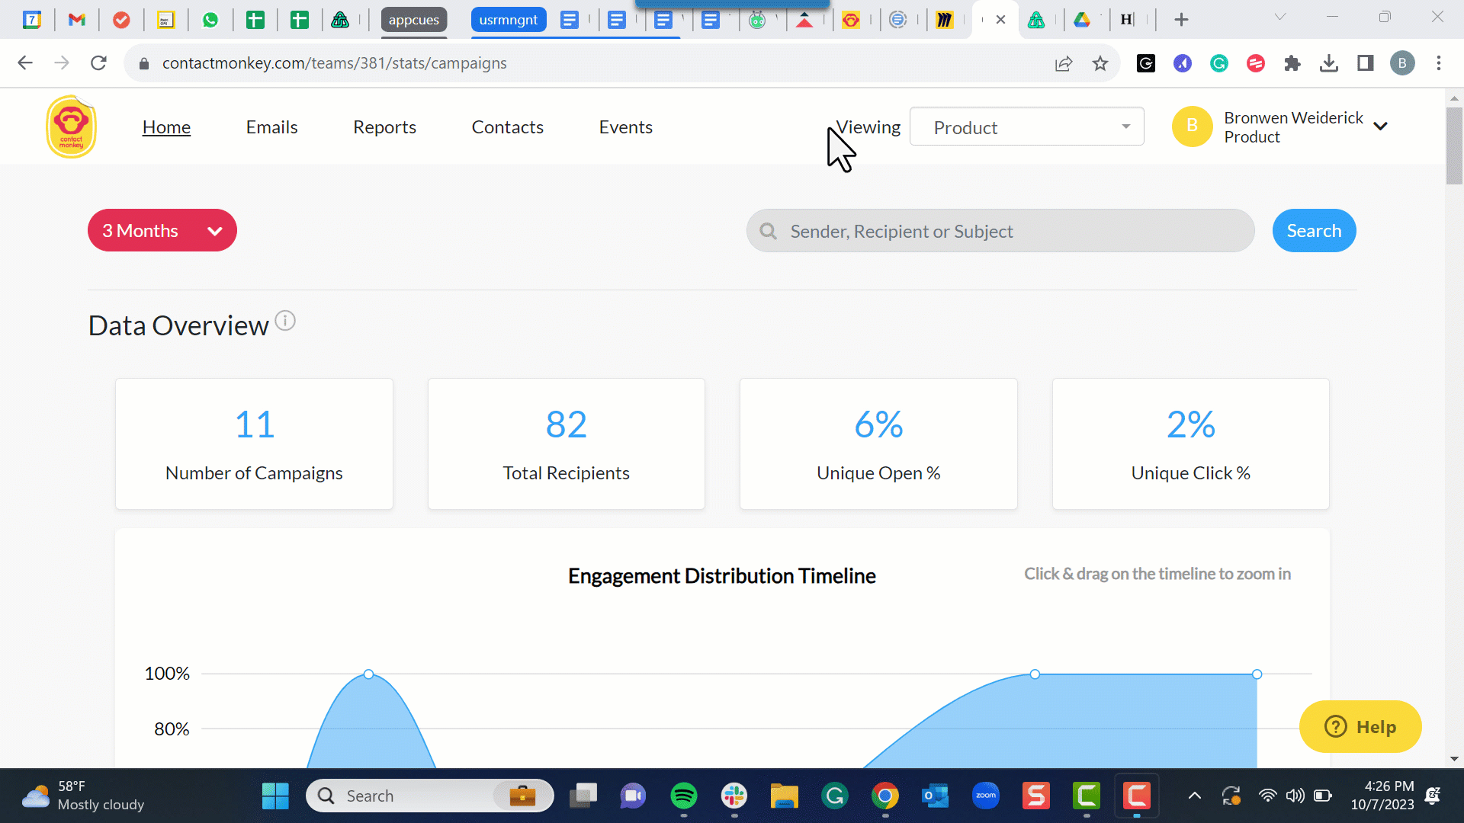Click the page vertical scrollbar thumb
The height and width of the screenshot is (823, 1464).
[x=1454, y=146]
